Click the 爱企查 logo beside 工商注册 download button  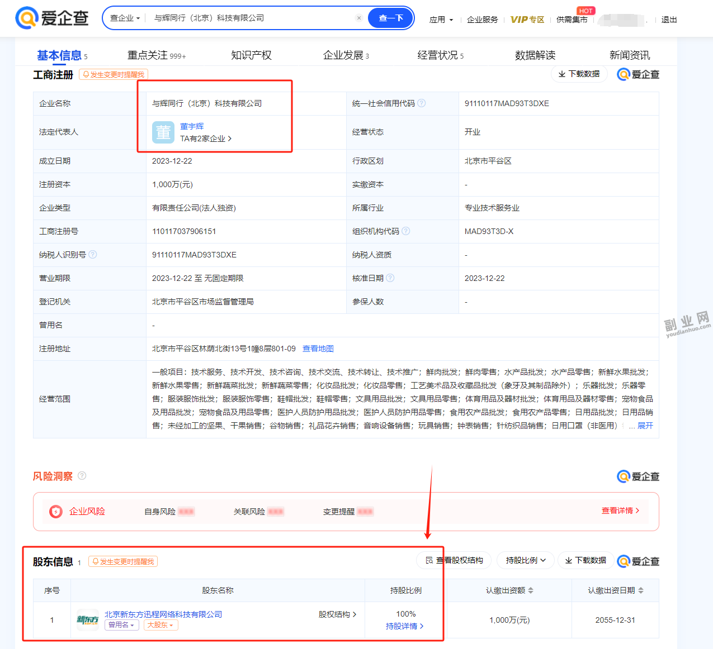coord(638,74)
